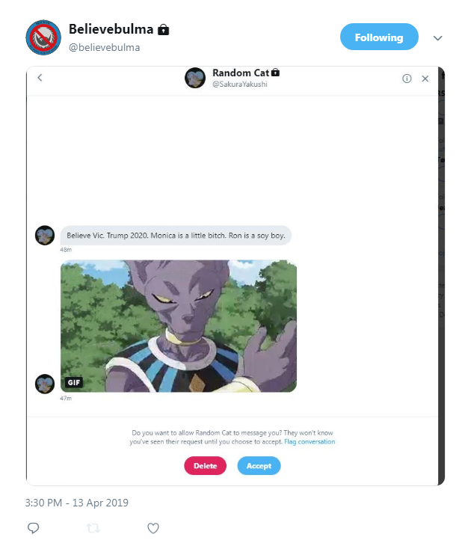Close the message panel with X
468x555 pixels.
coord(425,79)
